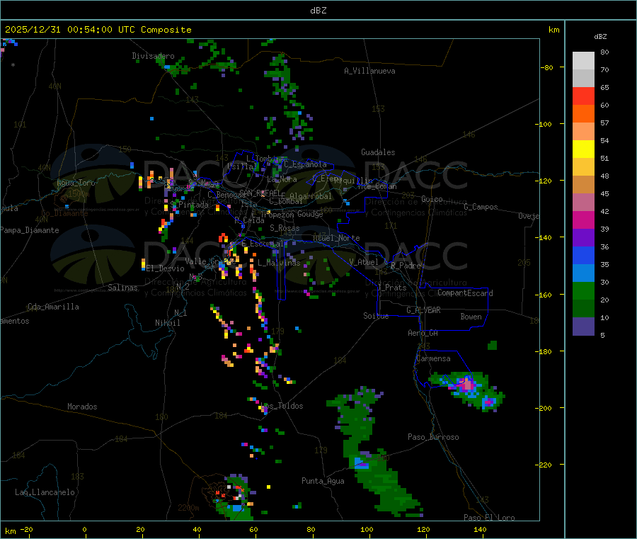The height and width of the screenshot is (539, 637).
Task: Click the Salinas location label
Action: click(122, 288)
